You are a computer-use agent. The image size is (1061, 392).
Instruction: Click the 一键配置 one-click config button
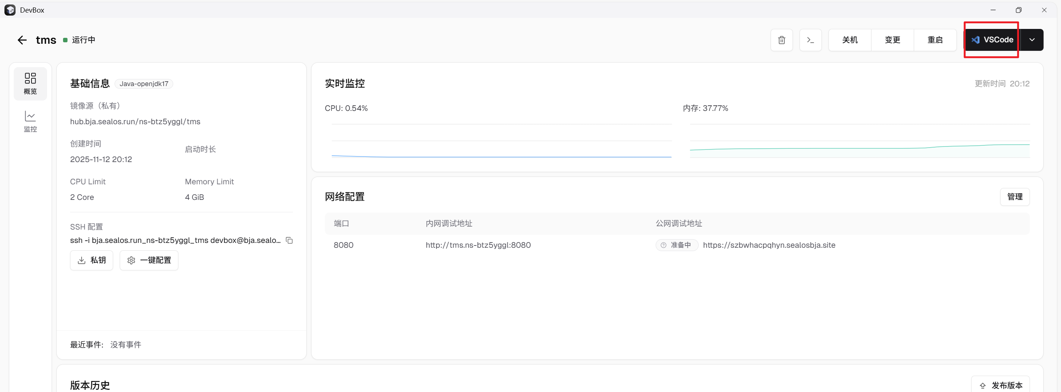[x=149, y=260]
